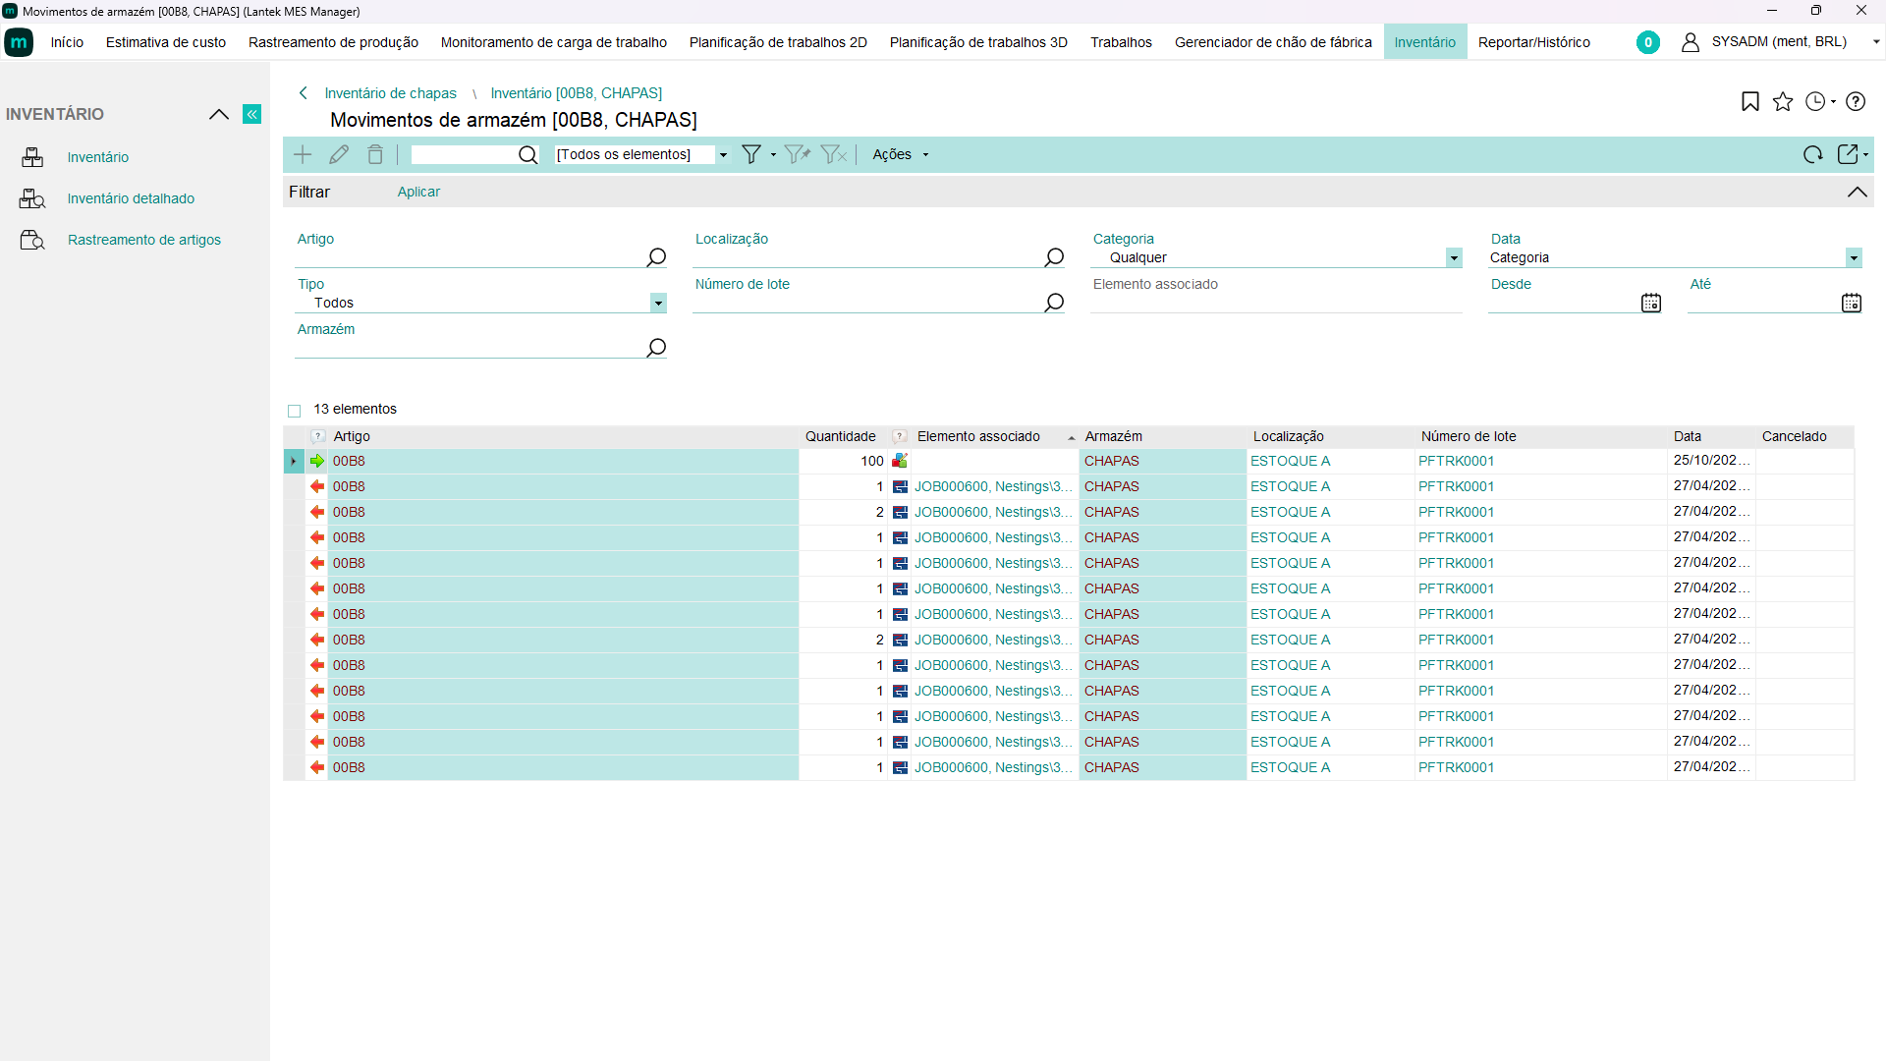Open the Início menu

(x=67, y=42)
